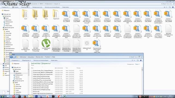Open the Windows Start menu
Viewport: 175px width, 98px height.
(2, 96)
